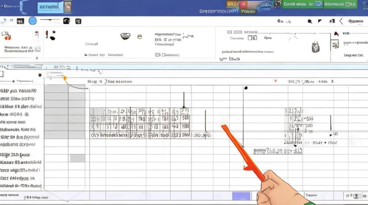Click the black curved-arrow square icon
This screenshot has width=368, height=205.
click(x=66, y=21)
